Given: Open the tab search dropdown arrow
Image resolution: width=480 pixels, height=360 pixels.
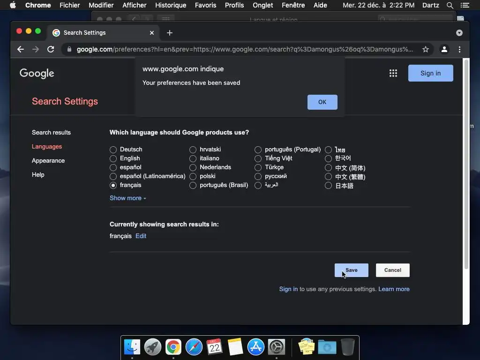Looking at the screenshot, I should click(x=459, y=33).
